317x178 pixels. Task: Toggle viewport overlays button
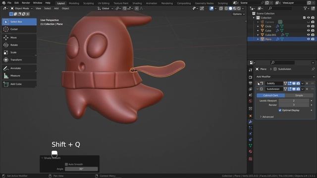pyautogui.click(x=211, y=8)
